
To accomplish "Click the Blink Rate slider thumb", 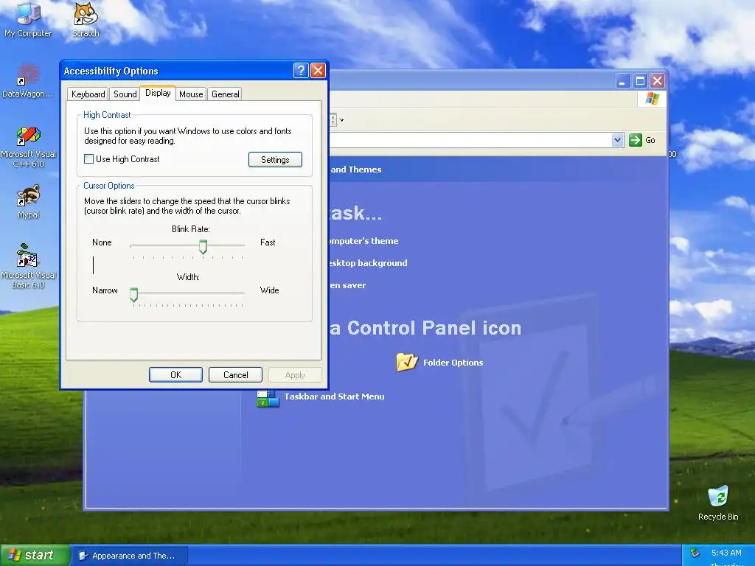I will [203, 246].
